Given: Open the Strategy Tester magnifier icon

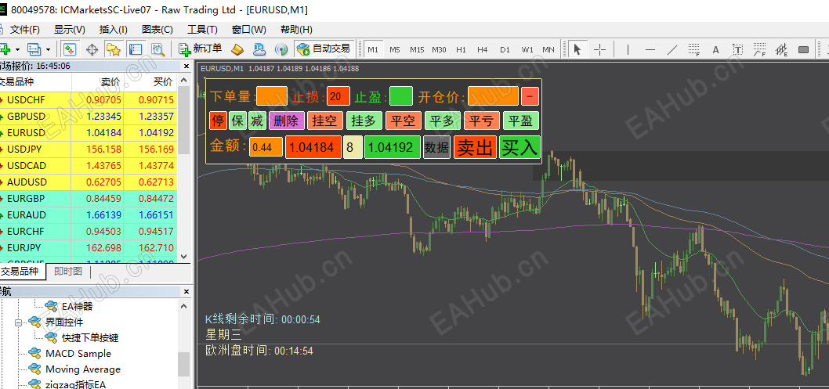Looking at the screenshot, I should pos(157,49).
